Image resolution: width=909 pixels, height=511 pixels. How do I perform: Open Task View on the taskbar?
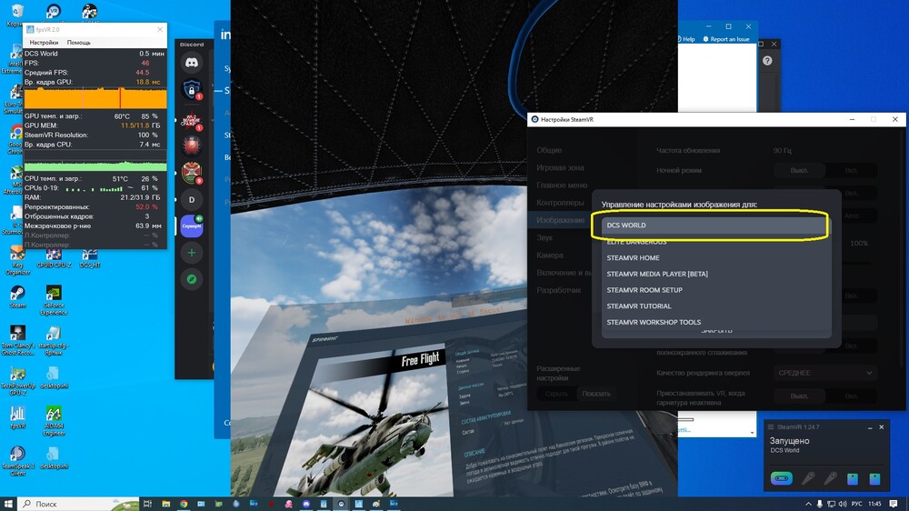coord(147,504)
